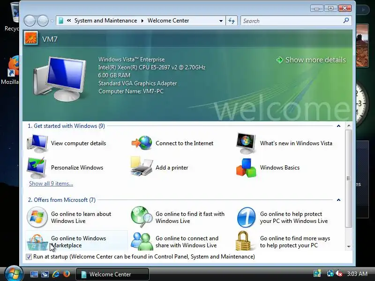Open the Windows Start orb

click(14, 274)
